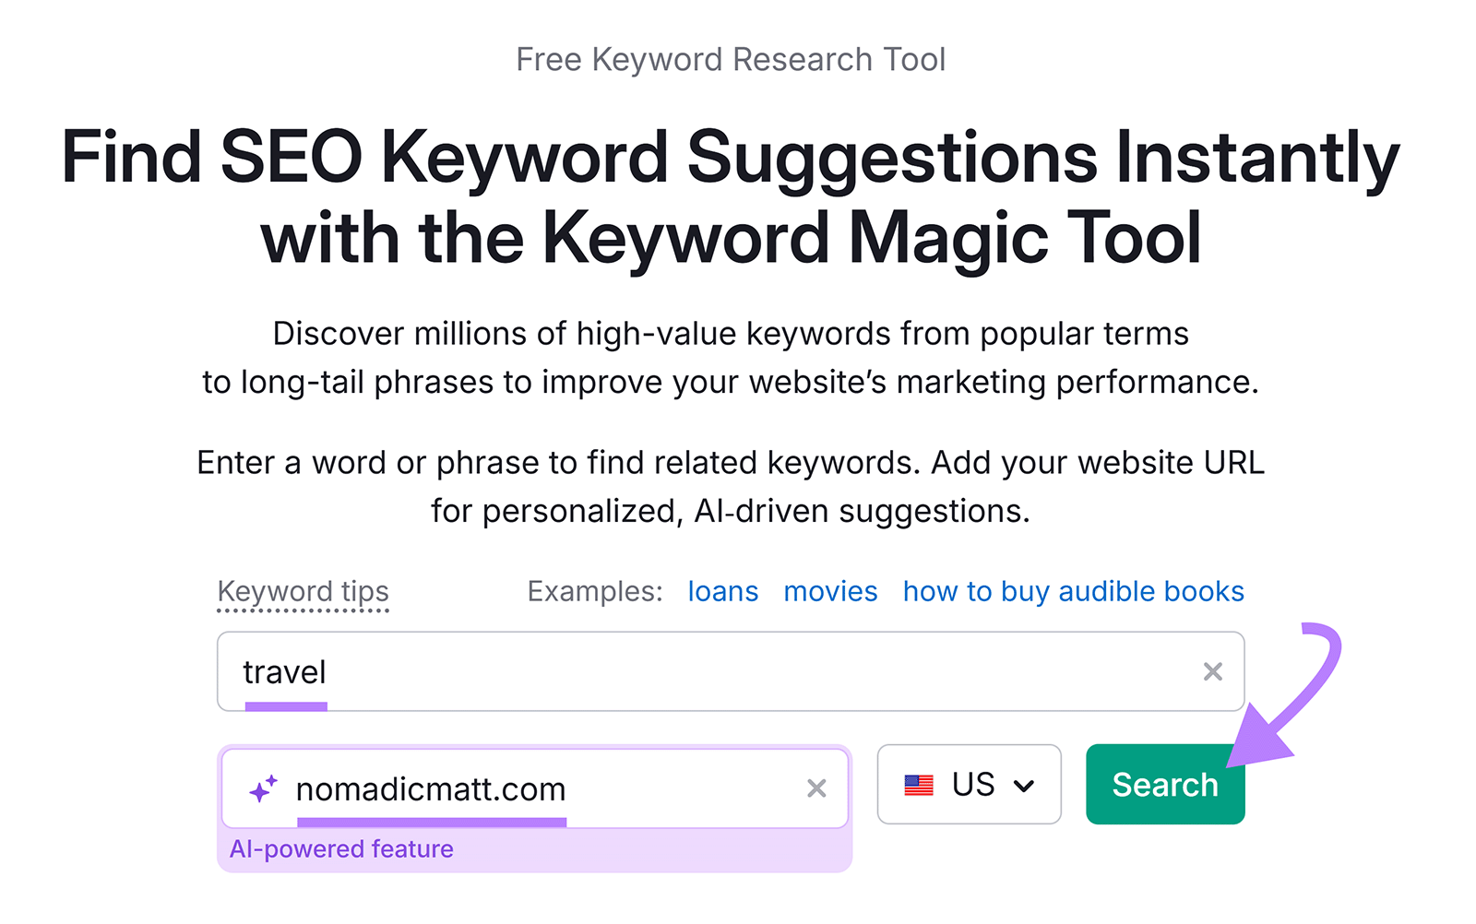This screenshot has height=924, width=1476.
Task: Click the X icon beside nomadicmatt.com
Action: pos(815,788)
